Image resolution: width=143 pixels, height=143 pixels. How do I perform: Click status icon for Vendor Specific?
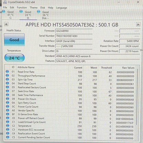(x=8, y=110)
